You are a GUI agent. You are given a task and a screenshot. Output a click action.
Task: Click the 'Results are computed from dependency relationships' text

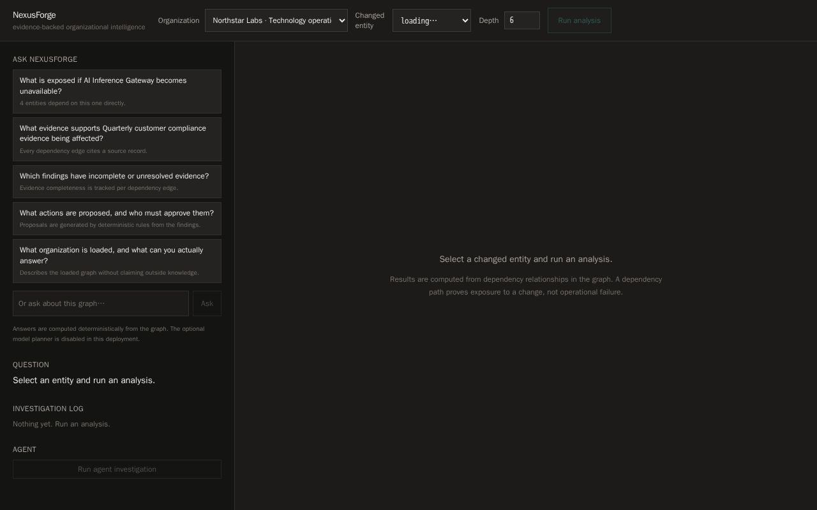(526, 286)
